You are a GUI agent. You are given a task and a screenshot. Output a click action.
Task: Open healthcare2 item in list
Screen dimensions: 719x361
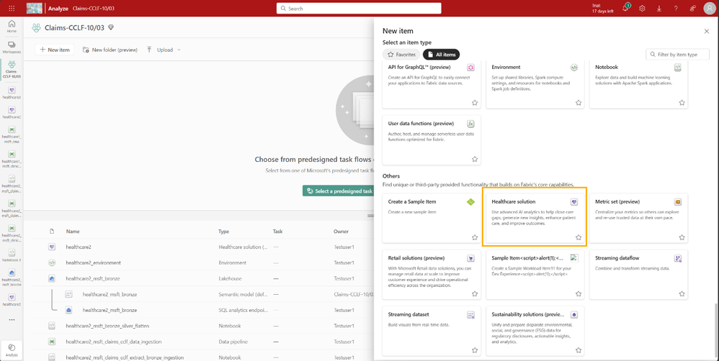(x=79, y=247)
